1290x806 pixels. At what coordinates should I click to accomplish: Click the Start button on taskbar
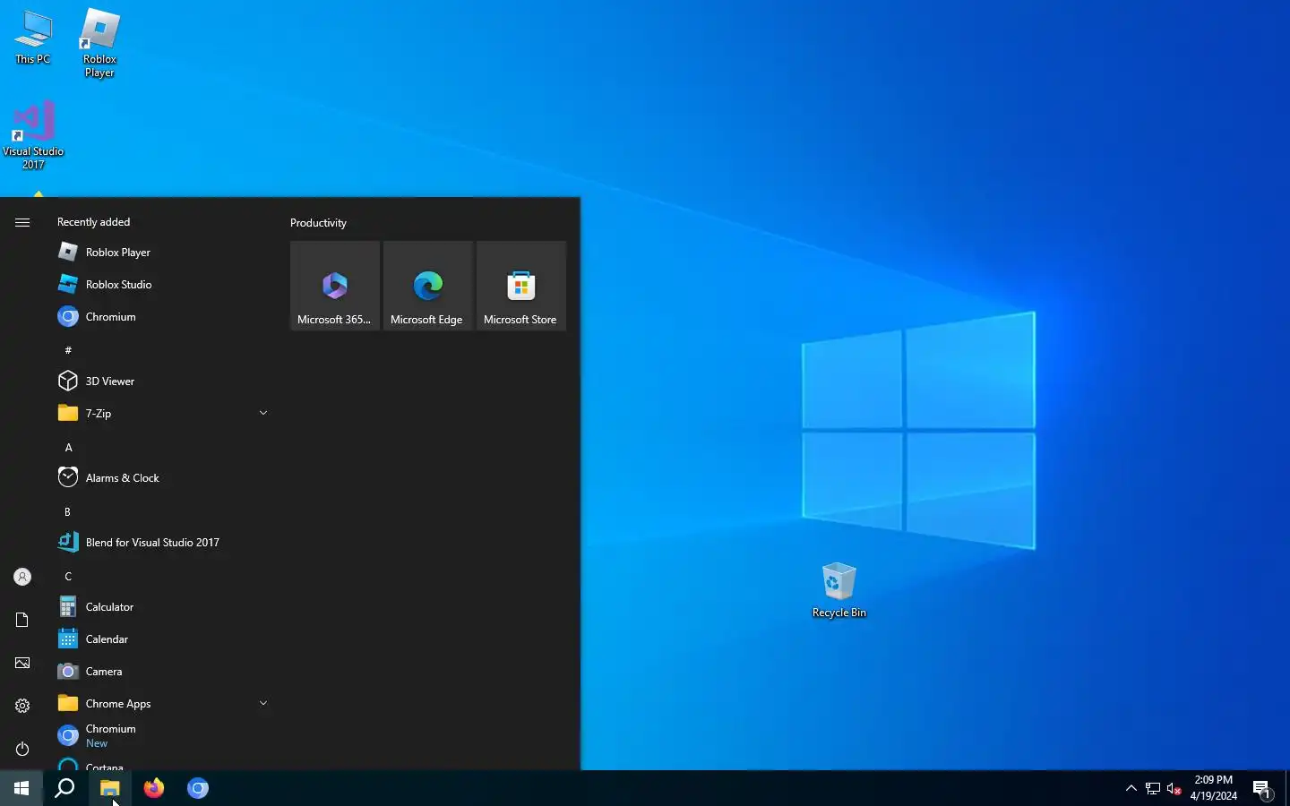tap(21, 788)
